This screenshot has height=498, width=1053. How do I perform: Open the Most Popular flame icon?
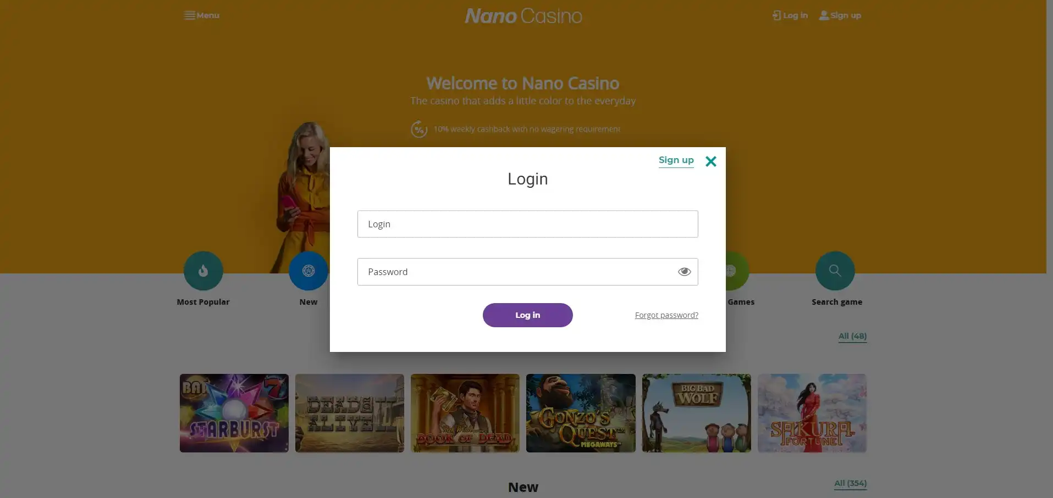point(203,271)
